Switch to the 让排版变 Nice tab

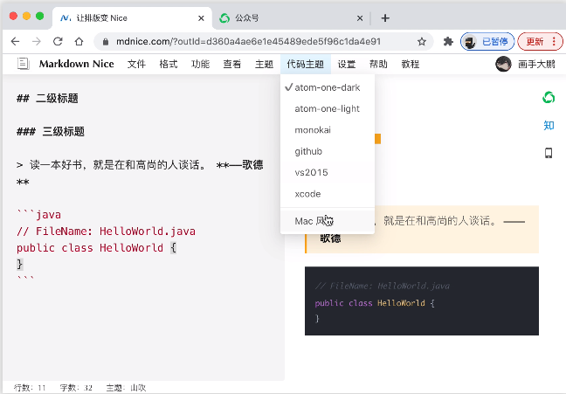click(x=132, y=17)
